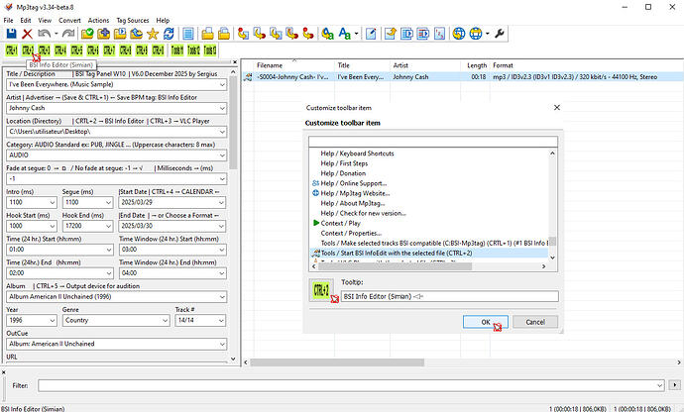
Task: Click the CTRL+7 green toolbar button
Action: [x=109, y=51]
